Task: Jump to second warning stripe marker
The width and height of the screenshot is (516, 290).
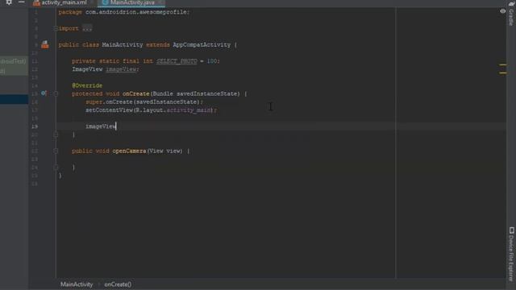Action: [x=503, y=73]
